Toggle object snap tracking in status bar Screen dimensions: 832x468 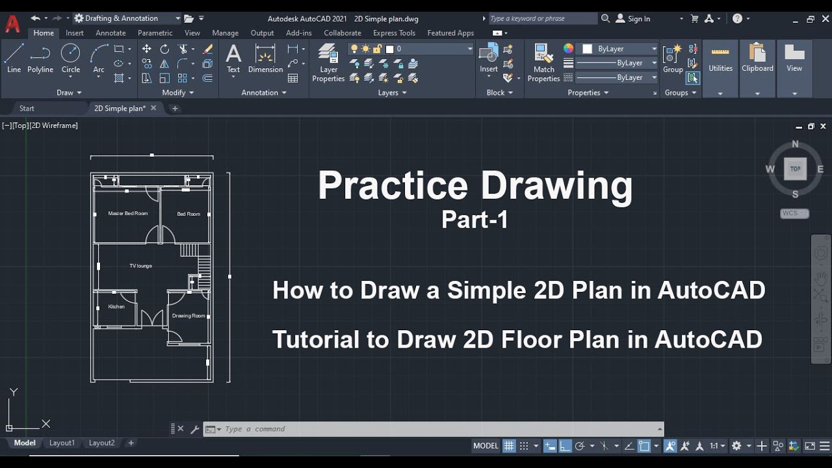point(629,446)
